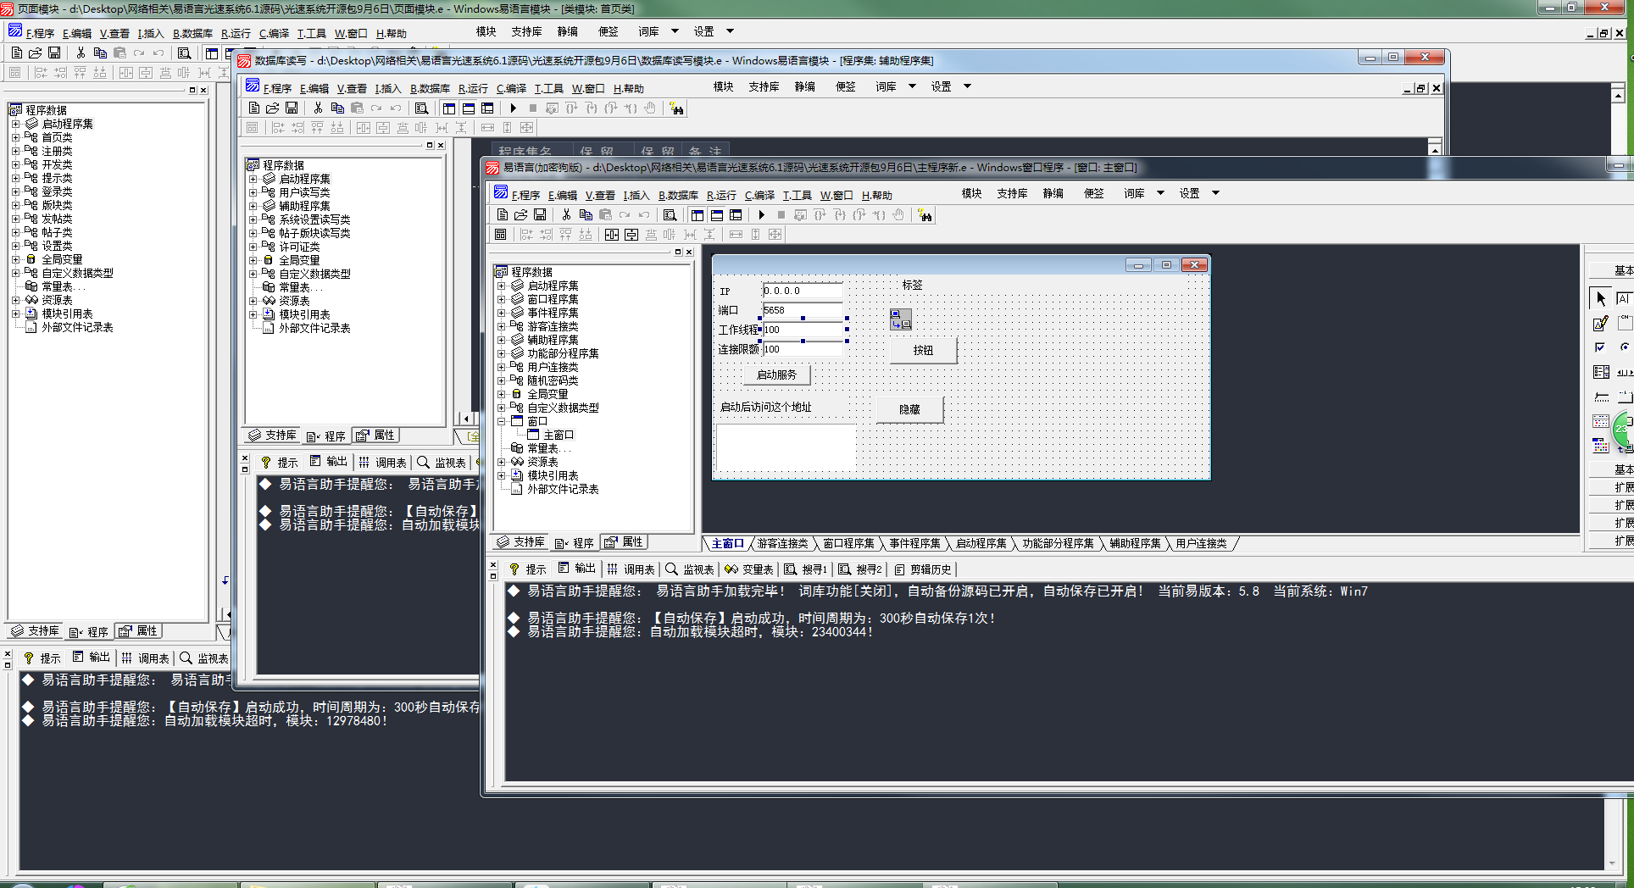Select 外部文件记录表 in 页面模块 tree

[x=77, y=327]
